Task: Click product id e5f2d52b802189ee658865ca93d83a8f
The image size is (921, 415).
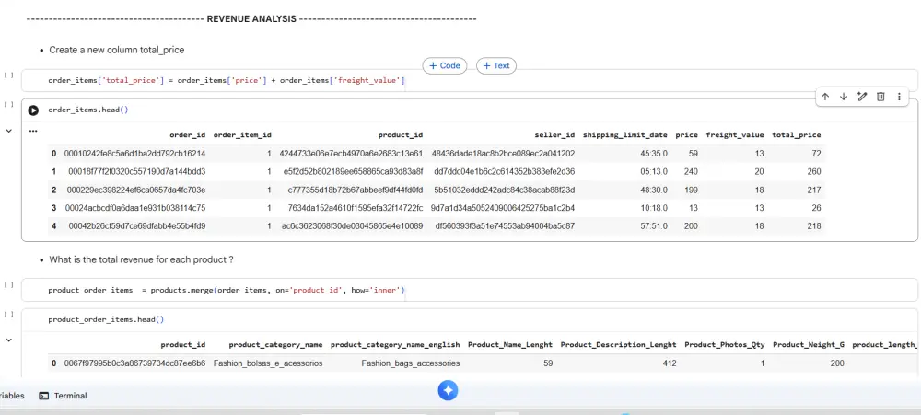Action: pos(353,172)
